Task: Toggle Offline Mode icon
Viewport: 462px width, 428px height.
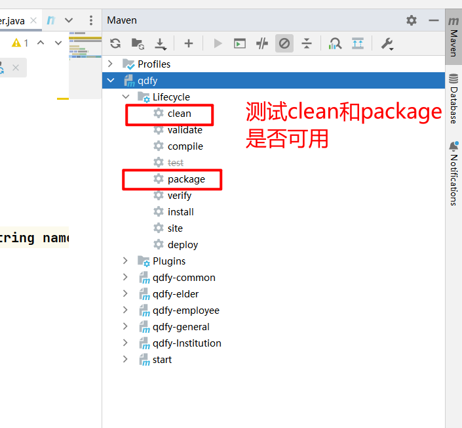Action: click(x=262, y=43)
